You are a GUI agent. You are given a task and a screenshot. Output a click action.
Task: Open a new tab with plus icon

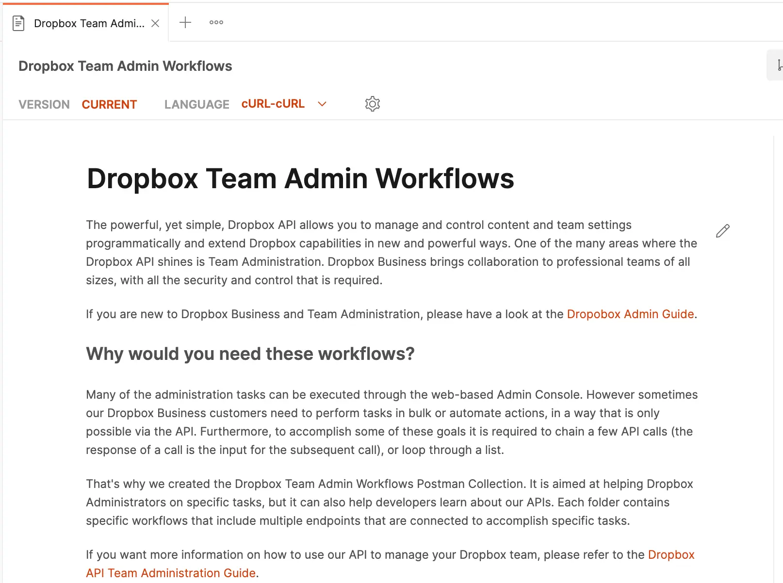point(185,22)
